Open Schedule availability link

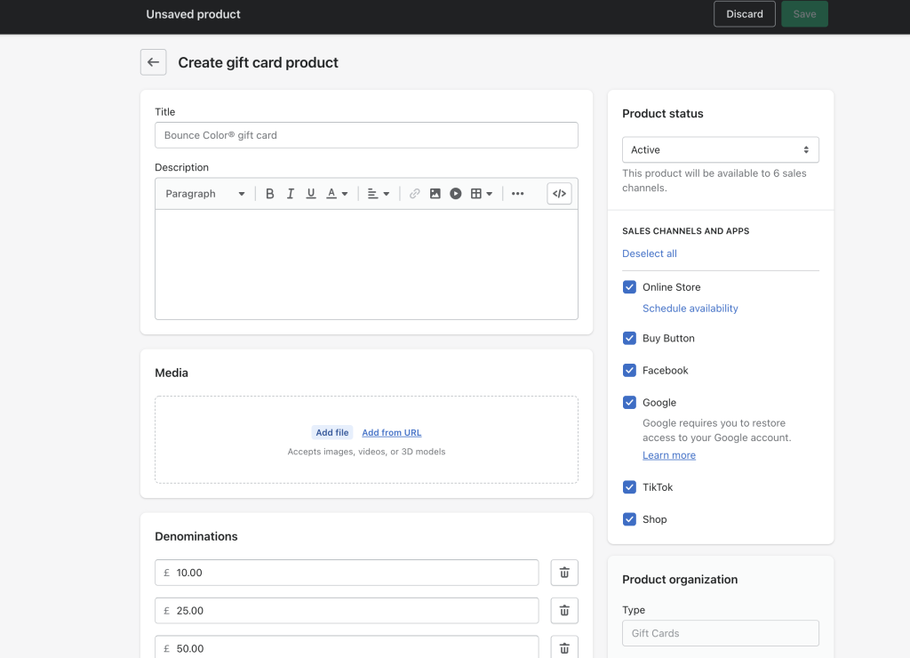[x=690, y=309]
